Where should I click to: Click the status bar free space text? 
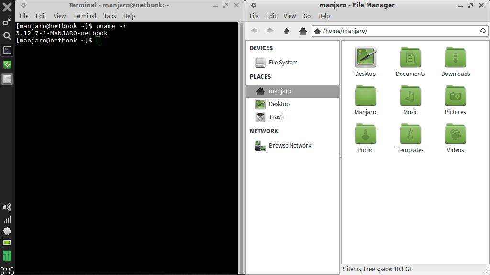(388, 269)
